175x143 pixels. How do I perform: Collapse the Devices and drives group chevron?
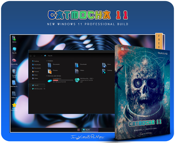click(x=47, y=76)
